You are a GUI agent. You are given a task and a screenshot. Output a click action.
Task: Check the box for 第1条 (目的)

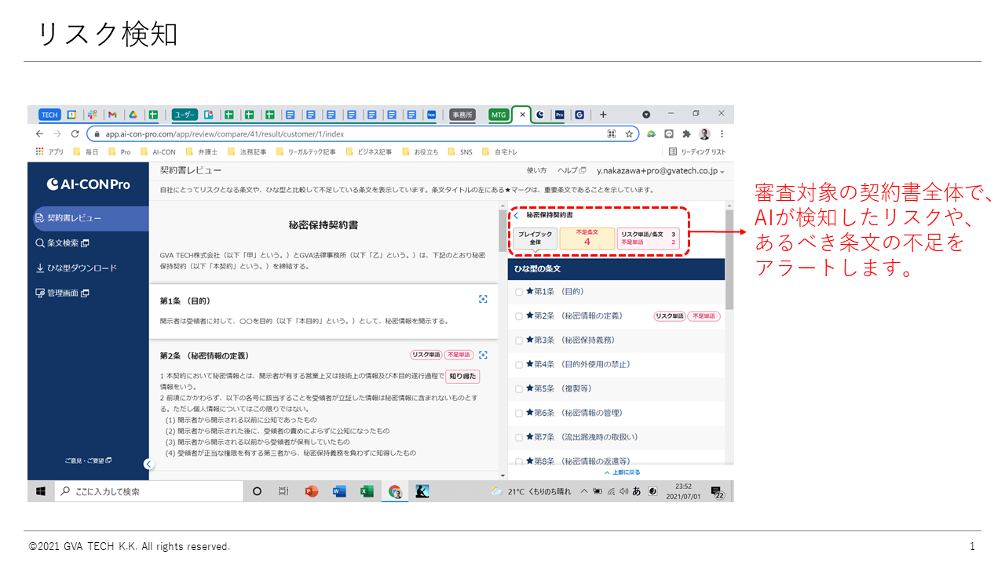(519, 292)
